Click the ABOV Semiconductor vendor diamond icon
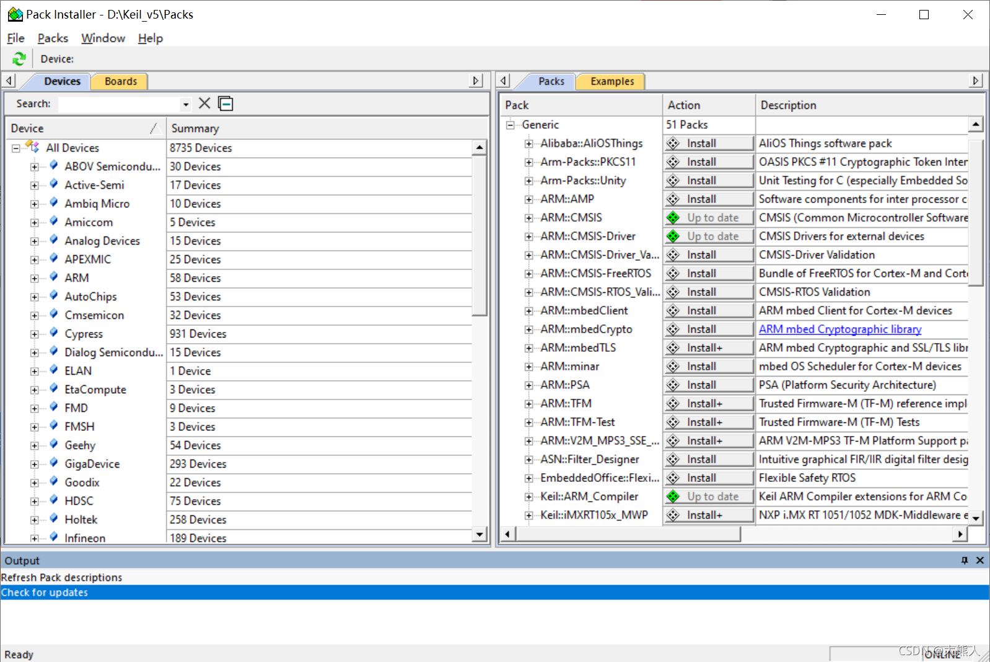The image size is (990, 662). coord(54,165)
